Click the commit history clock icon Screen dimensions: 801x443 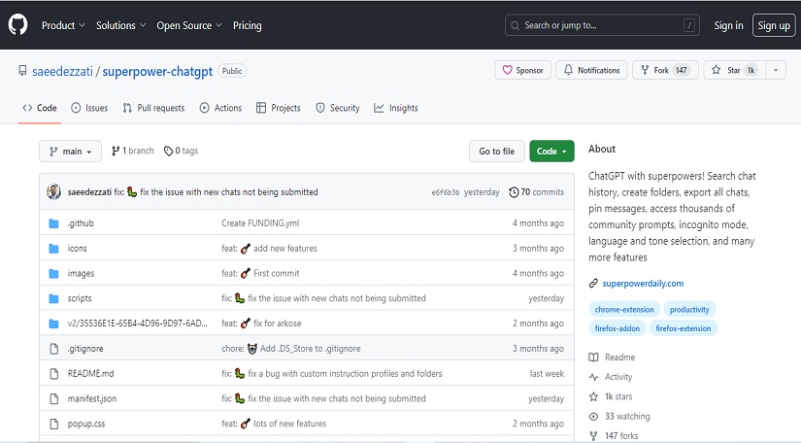(x=514, y=192)
